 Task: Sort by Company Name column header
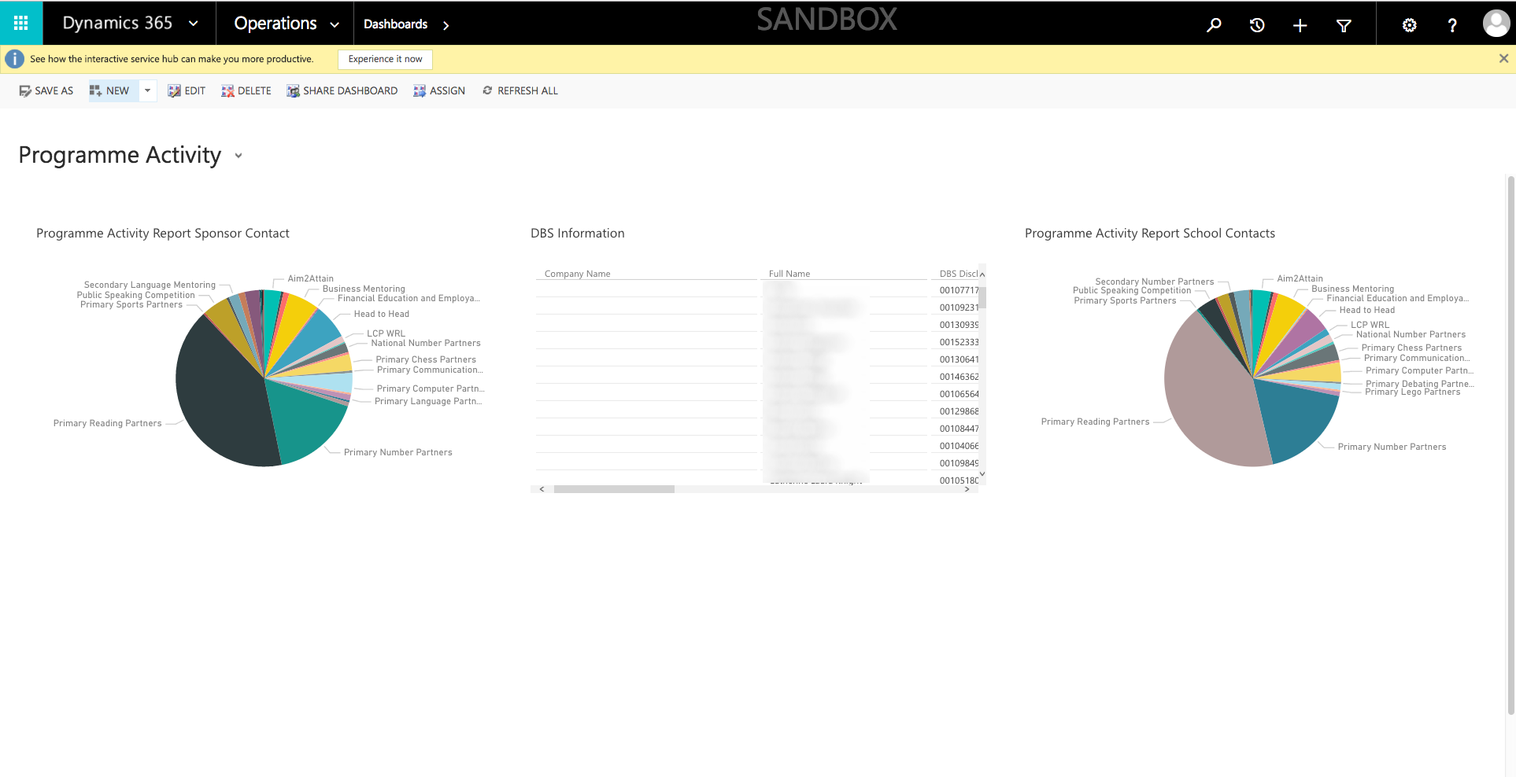point(577,274)
